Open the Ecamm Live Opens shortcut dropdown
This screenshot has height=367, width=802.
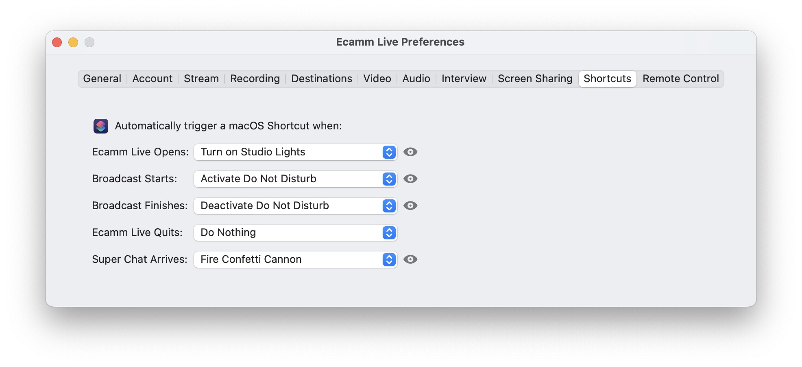[295, 152]
